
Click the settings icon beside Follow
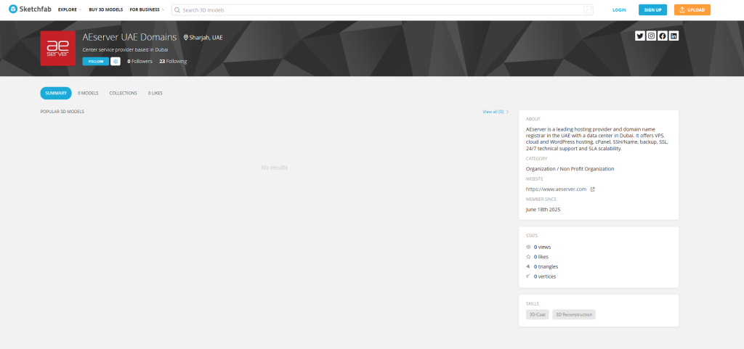tap(116, 61)
